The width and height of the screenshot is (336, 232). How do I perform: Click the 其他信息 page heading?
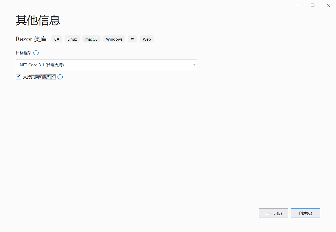38,20
